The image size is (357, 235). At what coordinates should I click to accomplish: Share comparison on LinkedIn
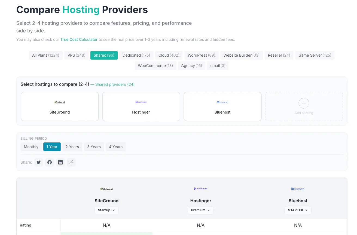[x=60, y=162]
